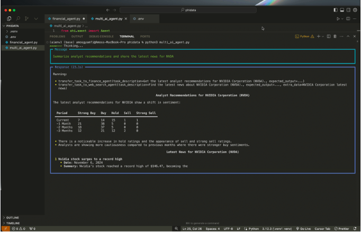The width and height of the screenshot is (361, 232).
Task: Open the Source Control view icon
Action: [26, 18]
